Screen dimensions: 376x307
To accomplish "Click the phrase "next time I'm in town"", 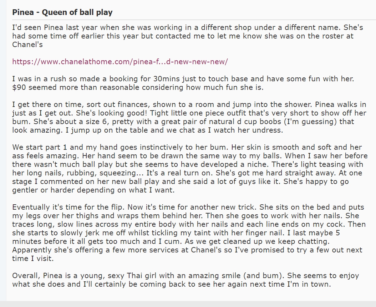I will pyautogui.click(x=290, y=284).
